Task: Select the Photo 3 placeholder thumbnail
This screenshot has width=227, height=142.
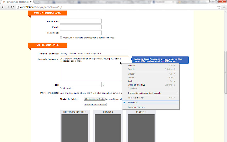Action: (141, 128)
